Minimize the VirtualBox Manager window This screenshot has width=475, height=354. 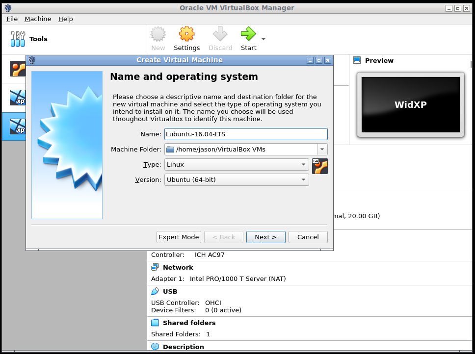tap(449, 8)
